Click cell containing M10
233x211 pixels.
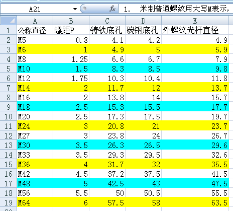click(35, 68)
